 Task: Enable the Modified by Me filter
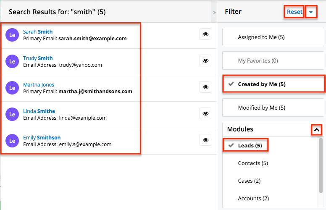273,108
